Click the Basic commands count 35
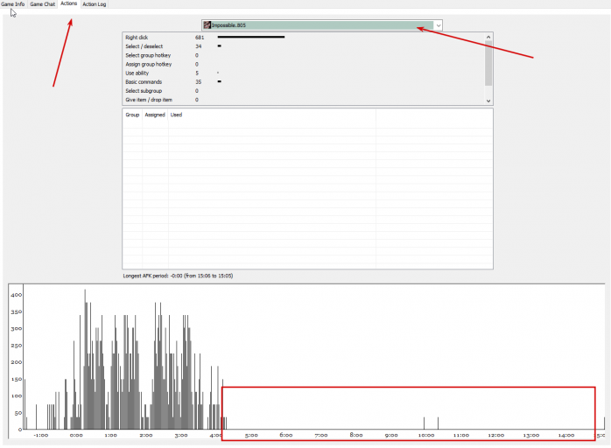 199,82
